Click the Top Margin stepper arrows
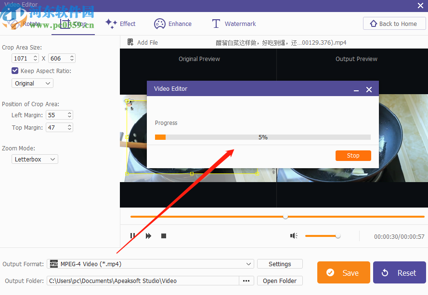 point(70,127)
